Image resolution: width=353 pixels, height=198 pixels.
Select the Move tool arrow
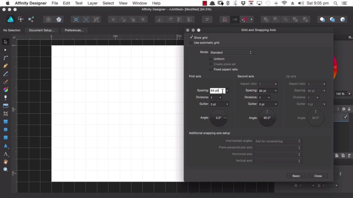5,42
